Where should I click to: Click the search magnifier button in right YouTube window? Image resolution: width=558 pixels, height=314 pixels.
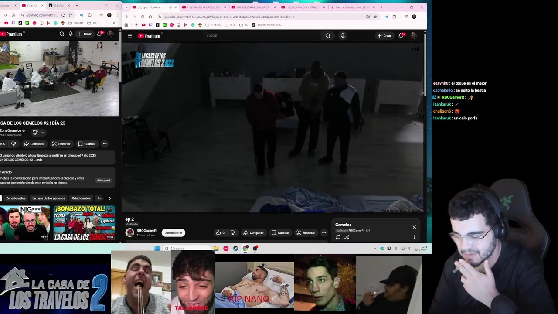pyautogui.click(x=328, y=36)
